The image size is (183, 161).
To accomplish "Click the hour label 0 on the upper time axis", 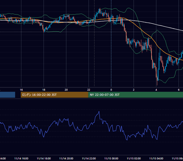I will pos(111,90).
